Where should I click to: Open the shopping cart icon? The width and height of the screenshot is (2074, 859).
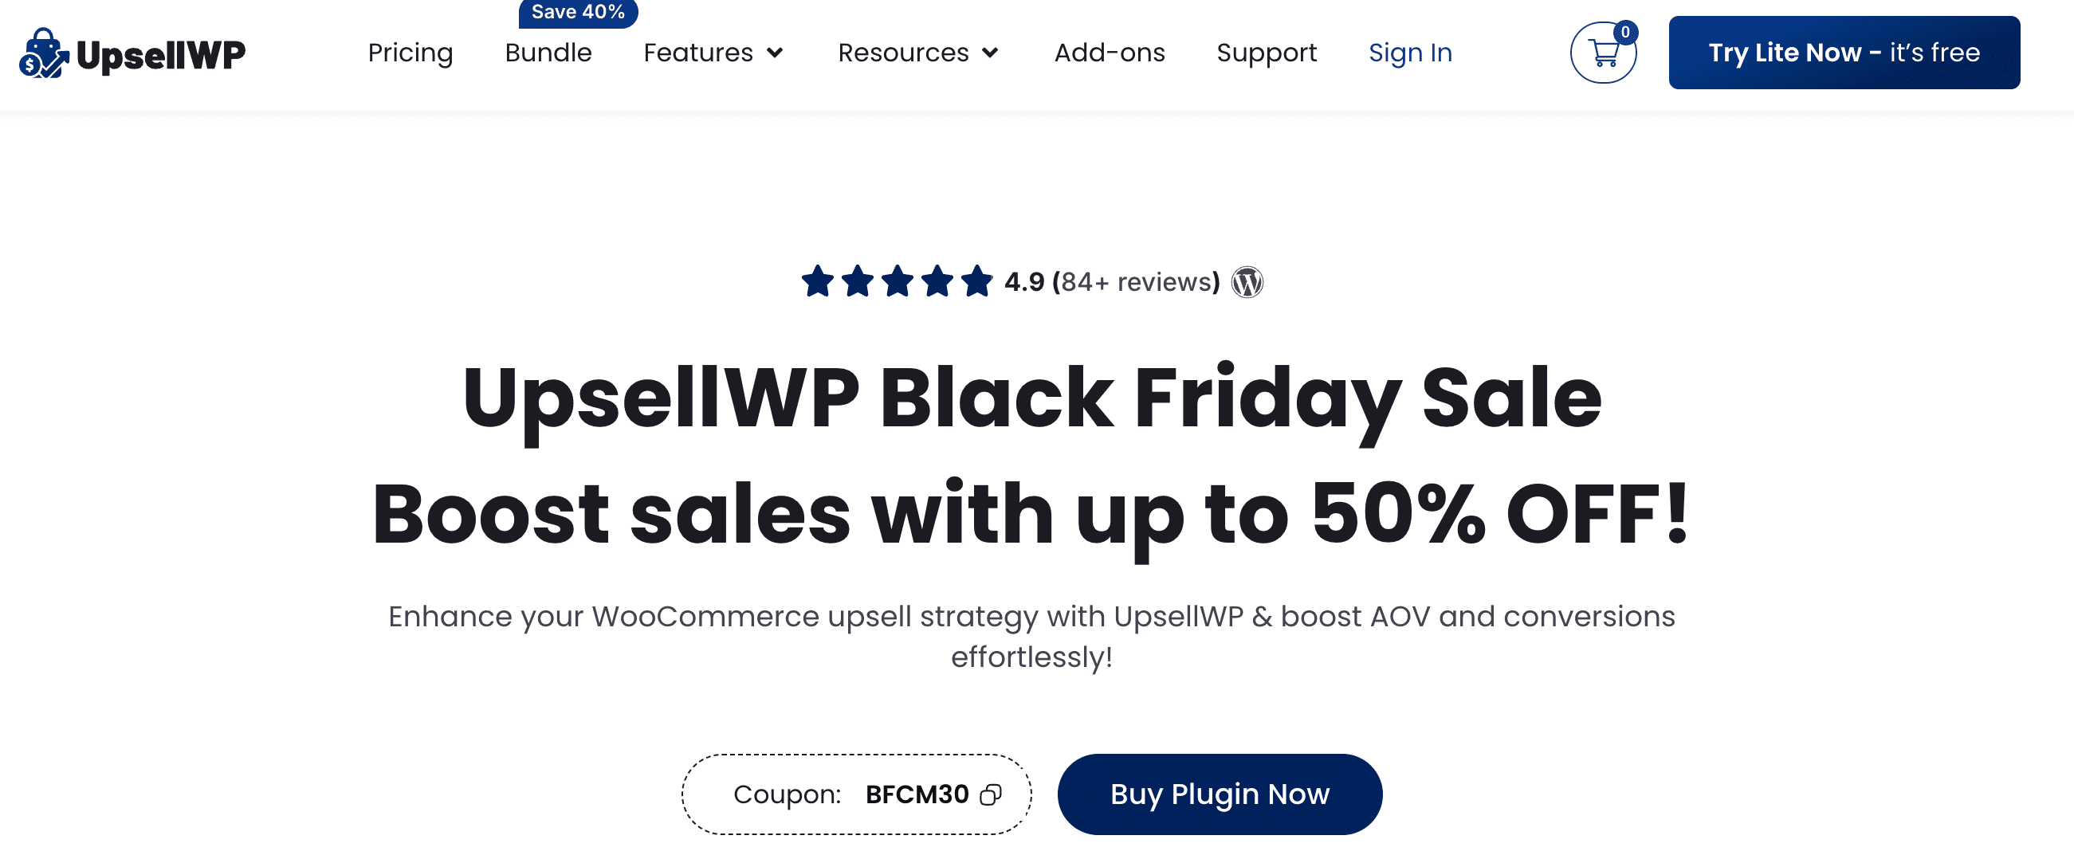1605,53
